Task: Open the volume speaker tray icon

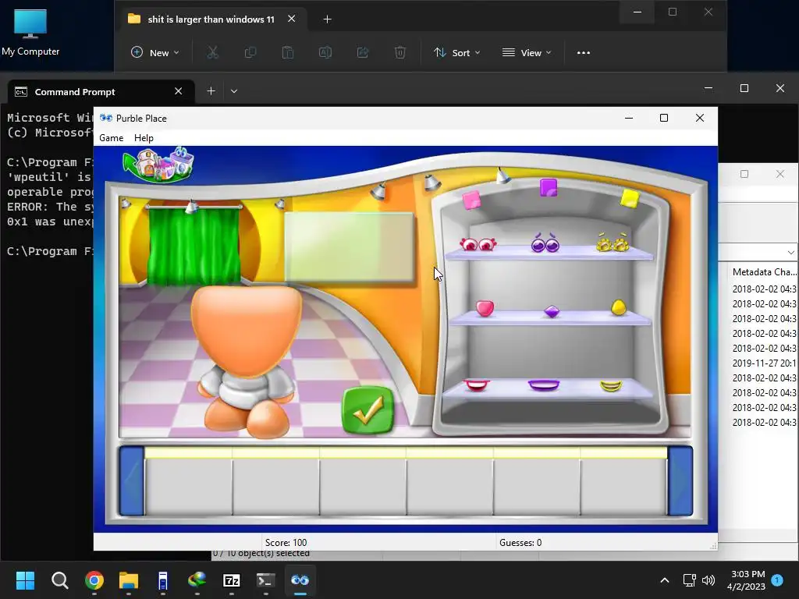Action: (708, 580)
